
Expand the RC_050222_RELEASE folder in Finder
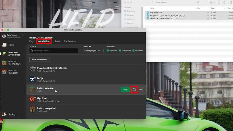pyautogui.click(x=146, y=15)
